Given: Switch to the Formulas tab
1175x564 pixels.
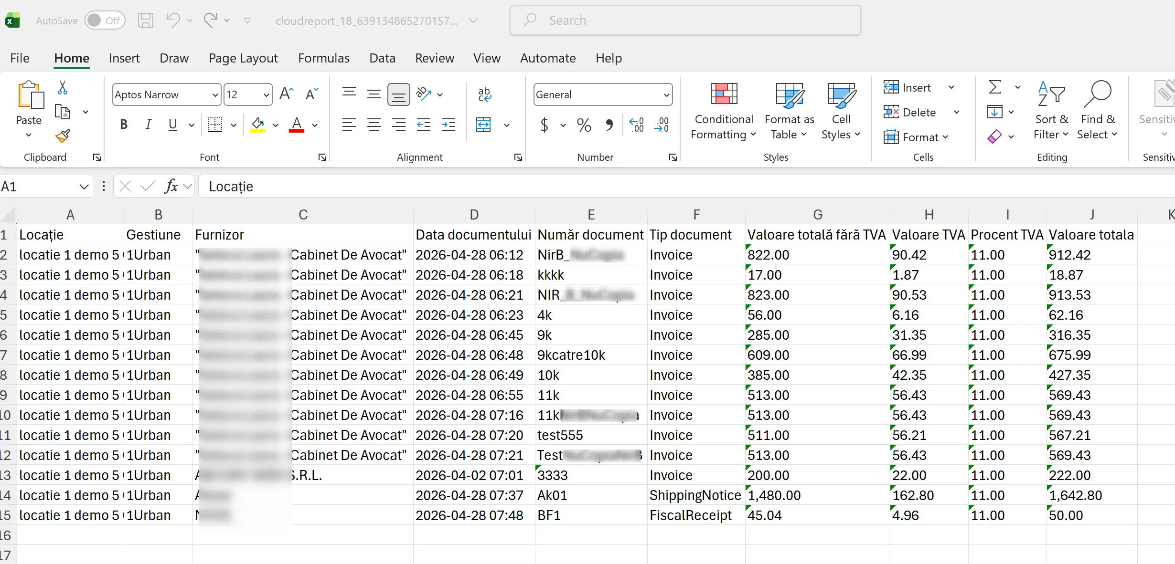Looking at the screenshot, I should coord(324,58).
